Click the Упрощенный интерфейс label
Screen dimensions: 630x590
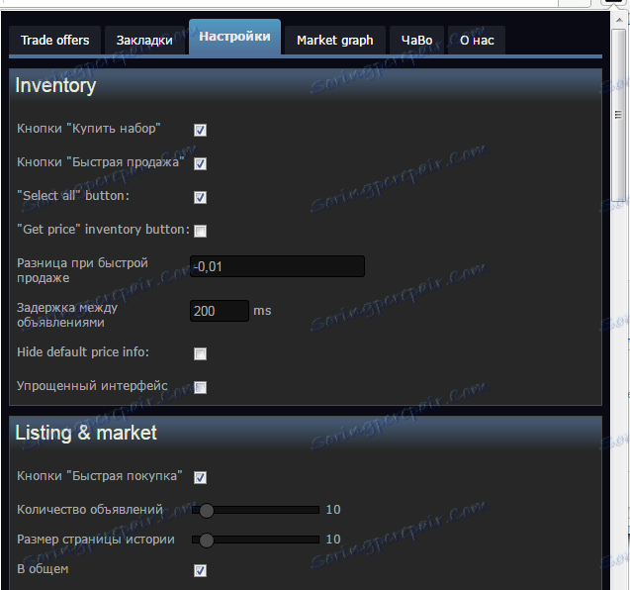coord(92,386)
